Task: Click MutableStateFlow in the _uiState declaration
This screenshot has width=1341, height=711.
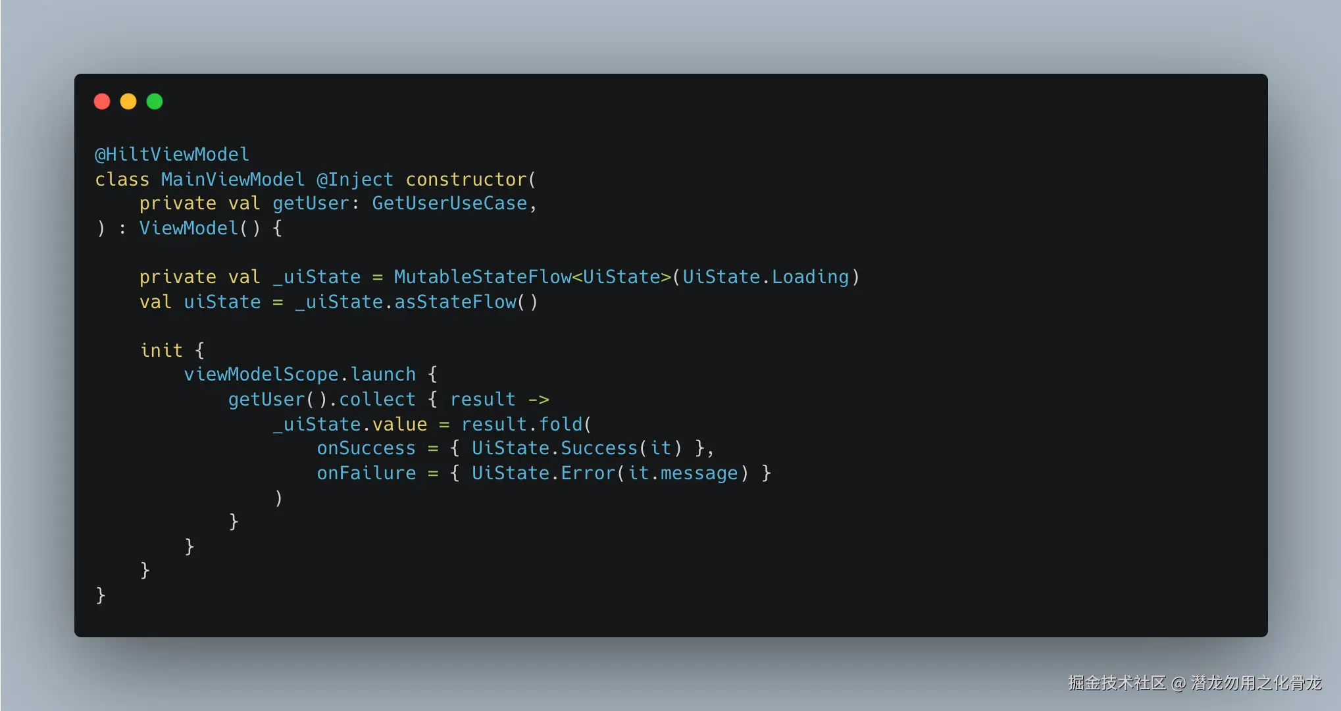Action: click(482, 277)
